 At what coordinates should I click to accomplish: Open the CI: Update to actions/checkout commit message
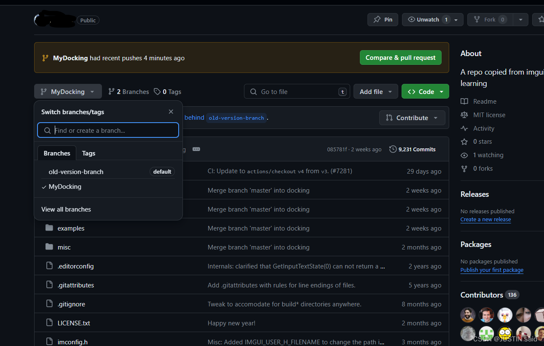280,171
